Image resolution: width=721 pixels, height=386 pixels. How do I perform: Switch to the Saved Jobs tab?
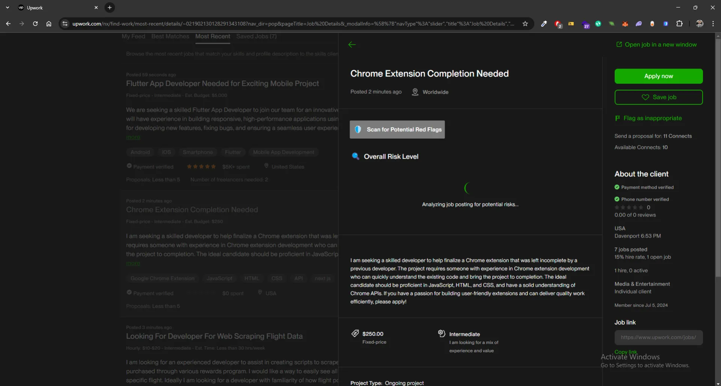coord(256,36)
